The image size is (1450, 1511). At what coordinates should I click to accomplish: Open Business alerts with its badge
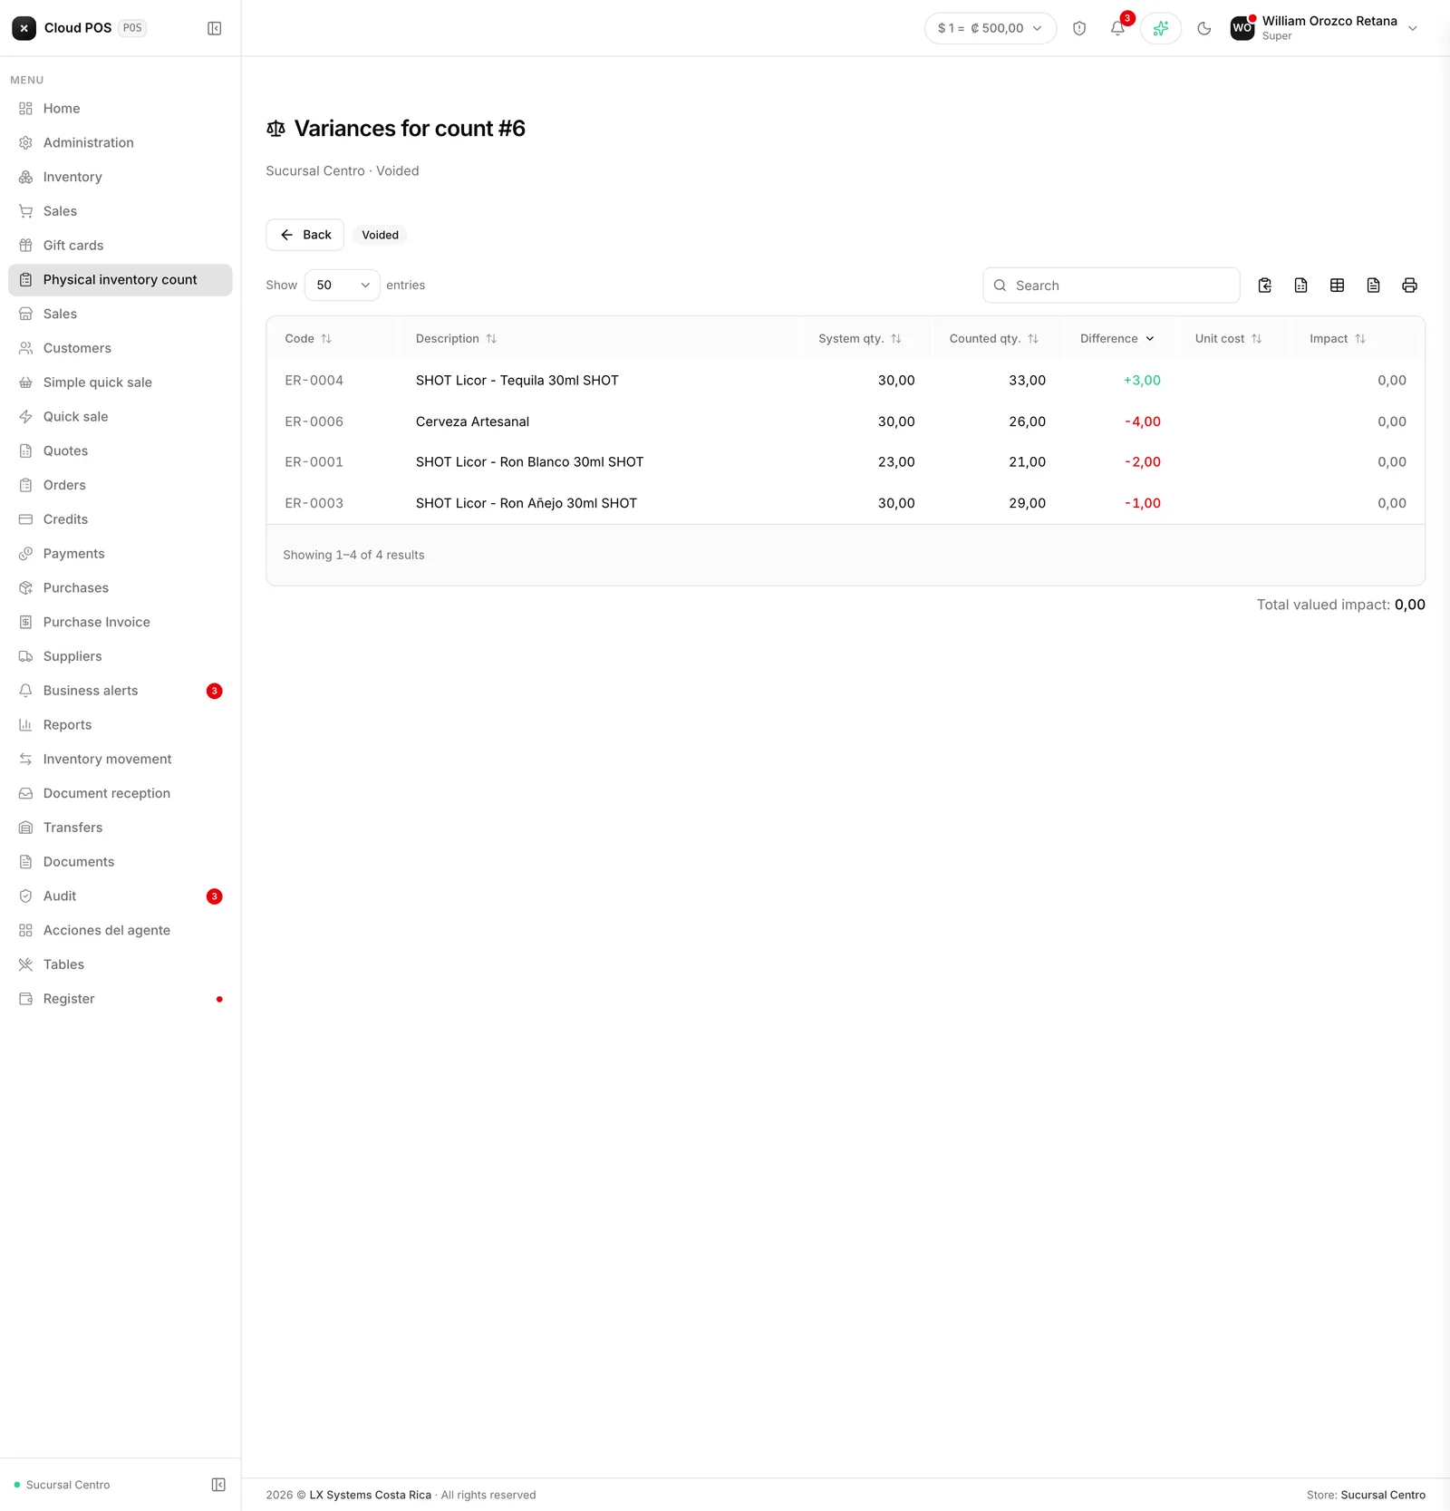click(120, 691)
